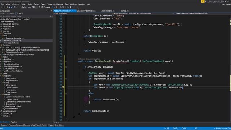Select Connected Services in Solution Explorer
231x130 pixels.
pyautogui.click(x=10, y=24)
